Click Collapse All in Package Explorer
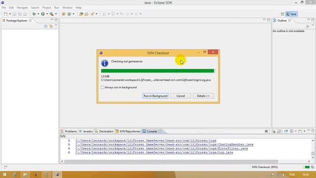The width and height of the screenshot is (316, 178). (x=46, y=26)
